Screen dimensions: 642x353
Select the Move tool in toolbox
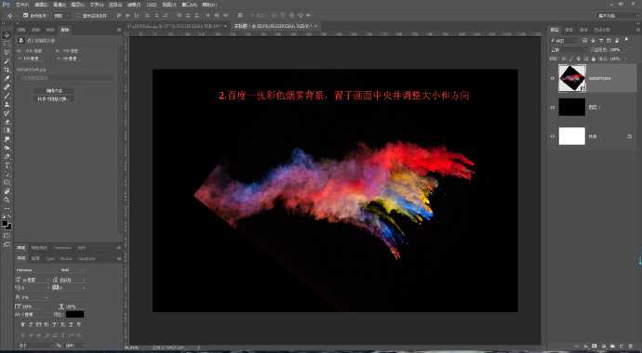[7, 35]
